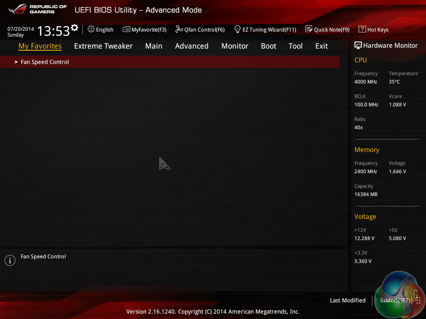This screenshot has width=426, height=319.
Task: Click the +3.3V reading 3.360 V
Action: click(x=363, y=261)
